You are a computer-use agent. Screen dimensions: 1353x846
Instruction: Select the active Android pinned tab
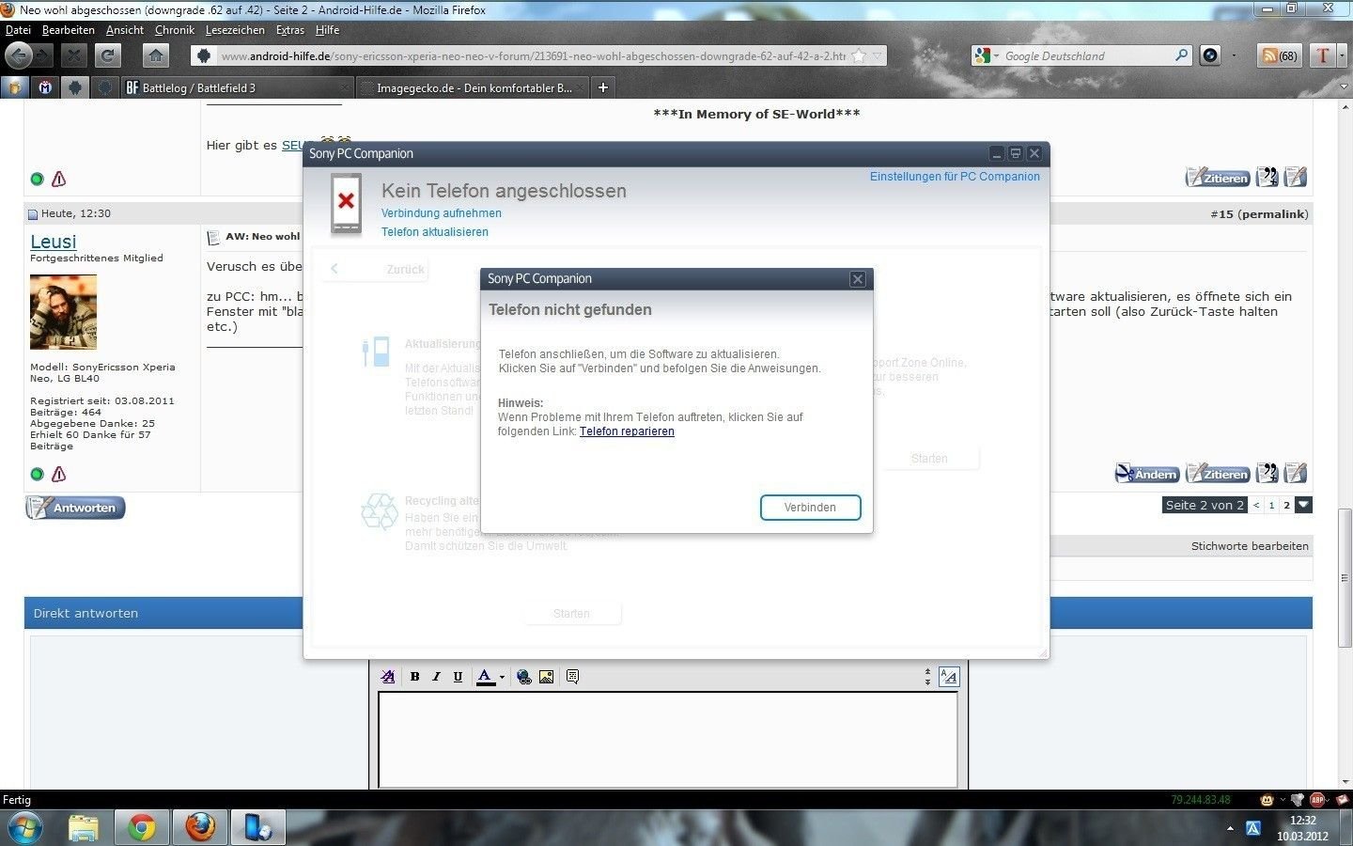[75, 87]
